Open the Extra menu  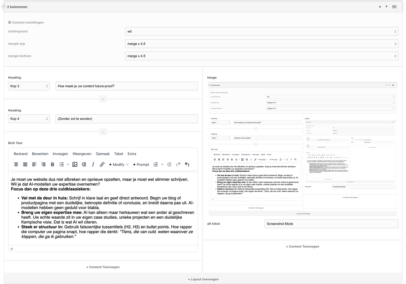[132, 154]
